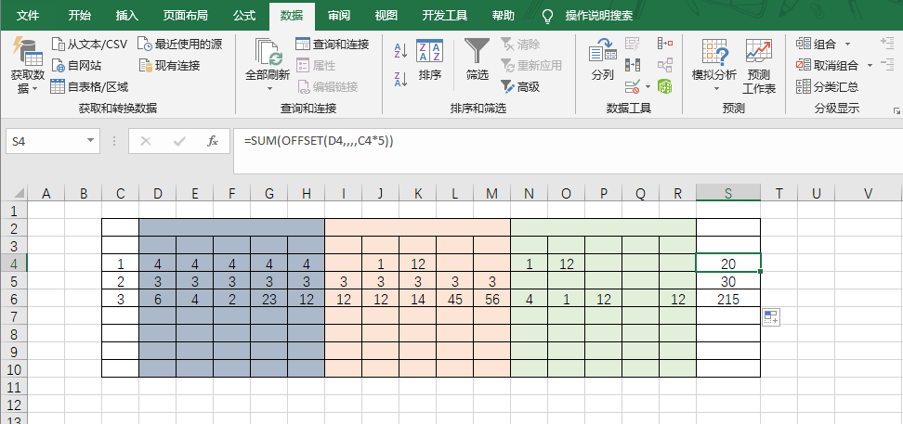
Task: Select cell K6 containing 14
Action: 417,299
